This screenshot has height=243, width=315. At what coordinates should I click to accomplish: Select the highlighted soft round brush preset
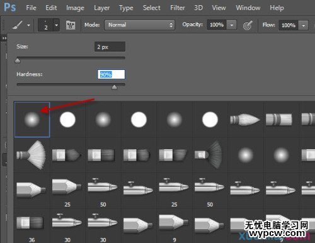[32, 120]
